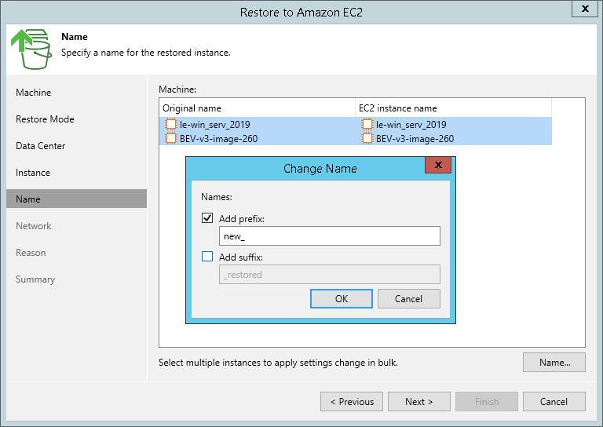Click the EC2 instance icon beside BEV-v3-image-260
The image size is (603, 427).
coord(367,138)
